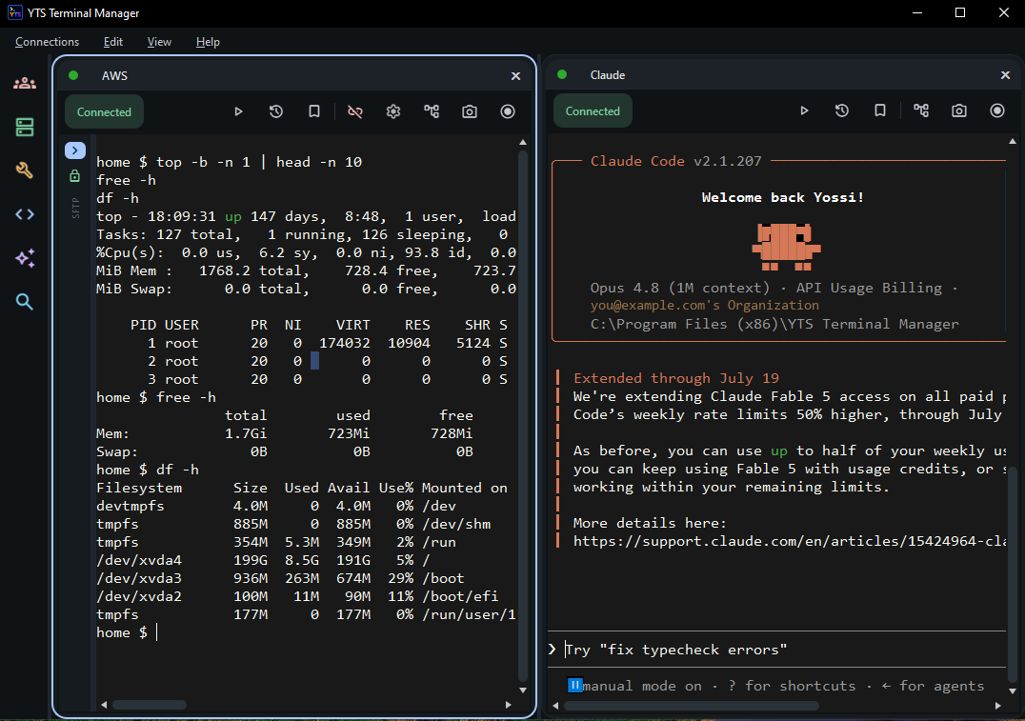The width and height of the screenshot is (1025, 721).
Task: Click the play icon in AWS toolbar
Action: pos(238,111)
